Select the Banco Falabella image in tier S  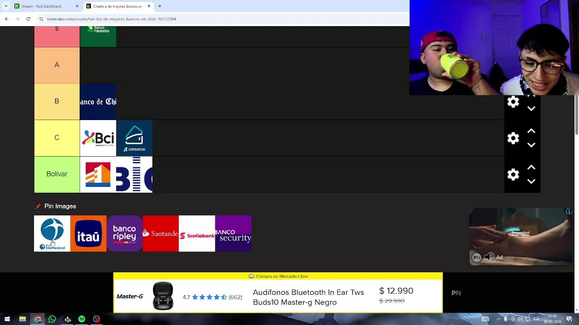pyautogui.click(x=98, y=36)
